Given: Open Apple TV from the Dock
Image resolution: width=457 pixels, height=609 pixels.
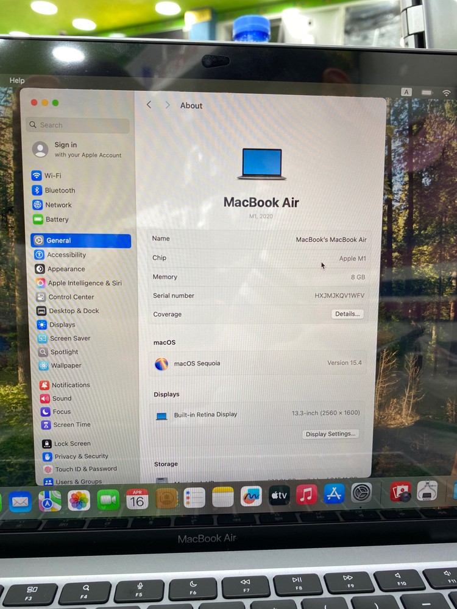Looking at the screenshot, I should click(279, 495).
